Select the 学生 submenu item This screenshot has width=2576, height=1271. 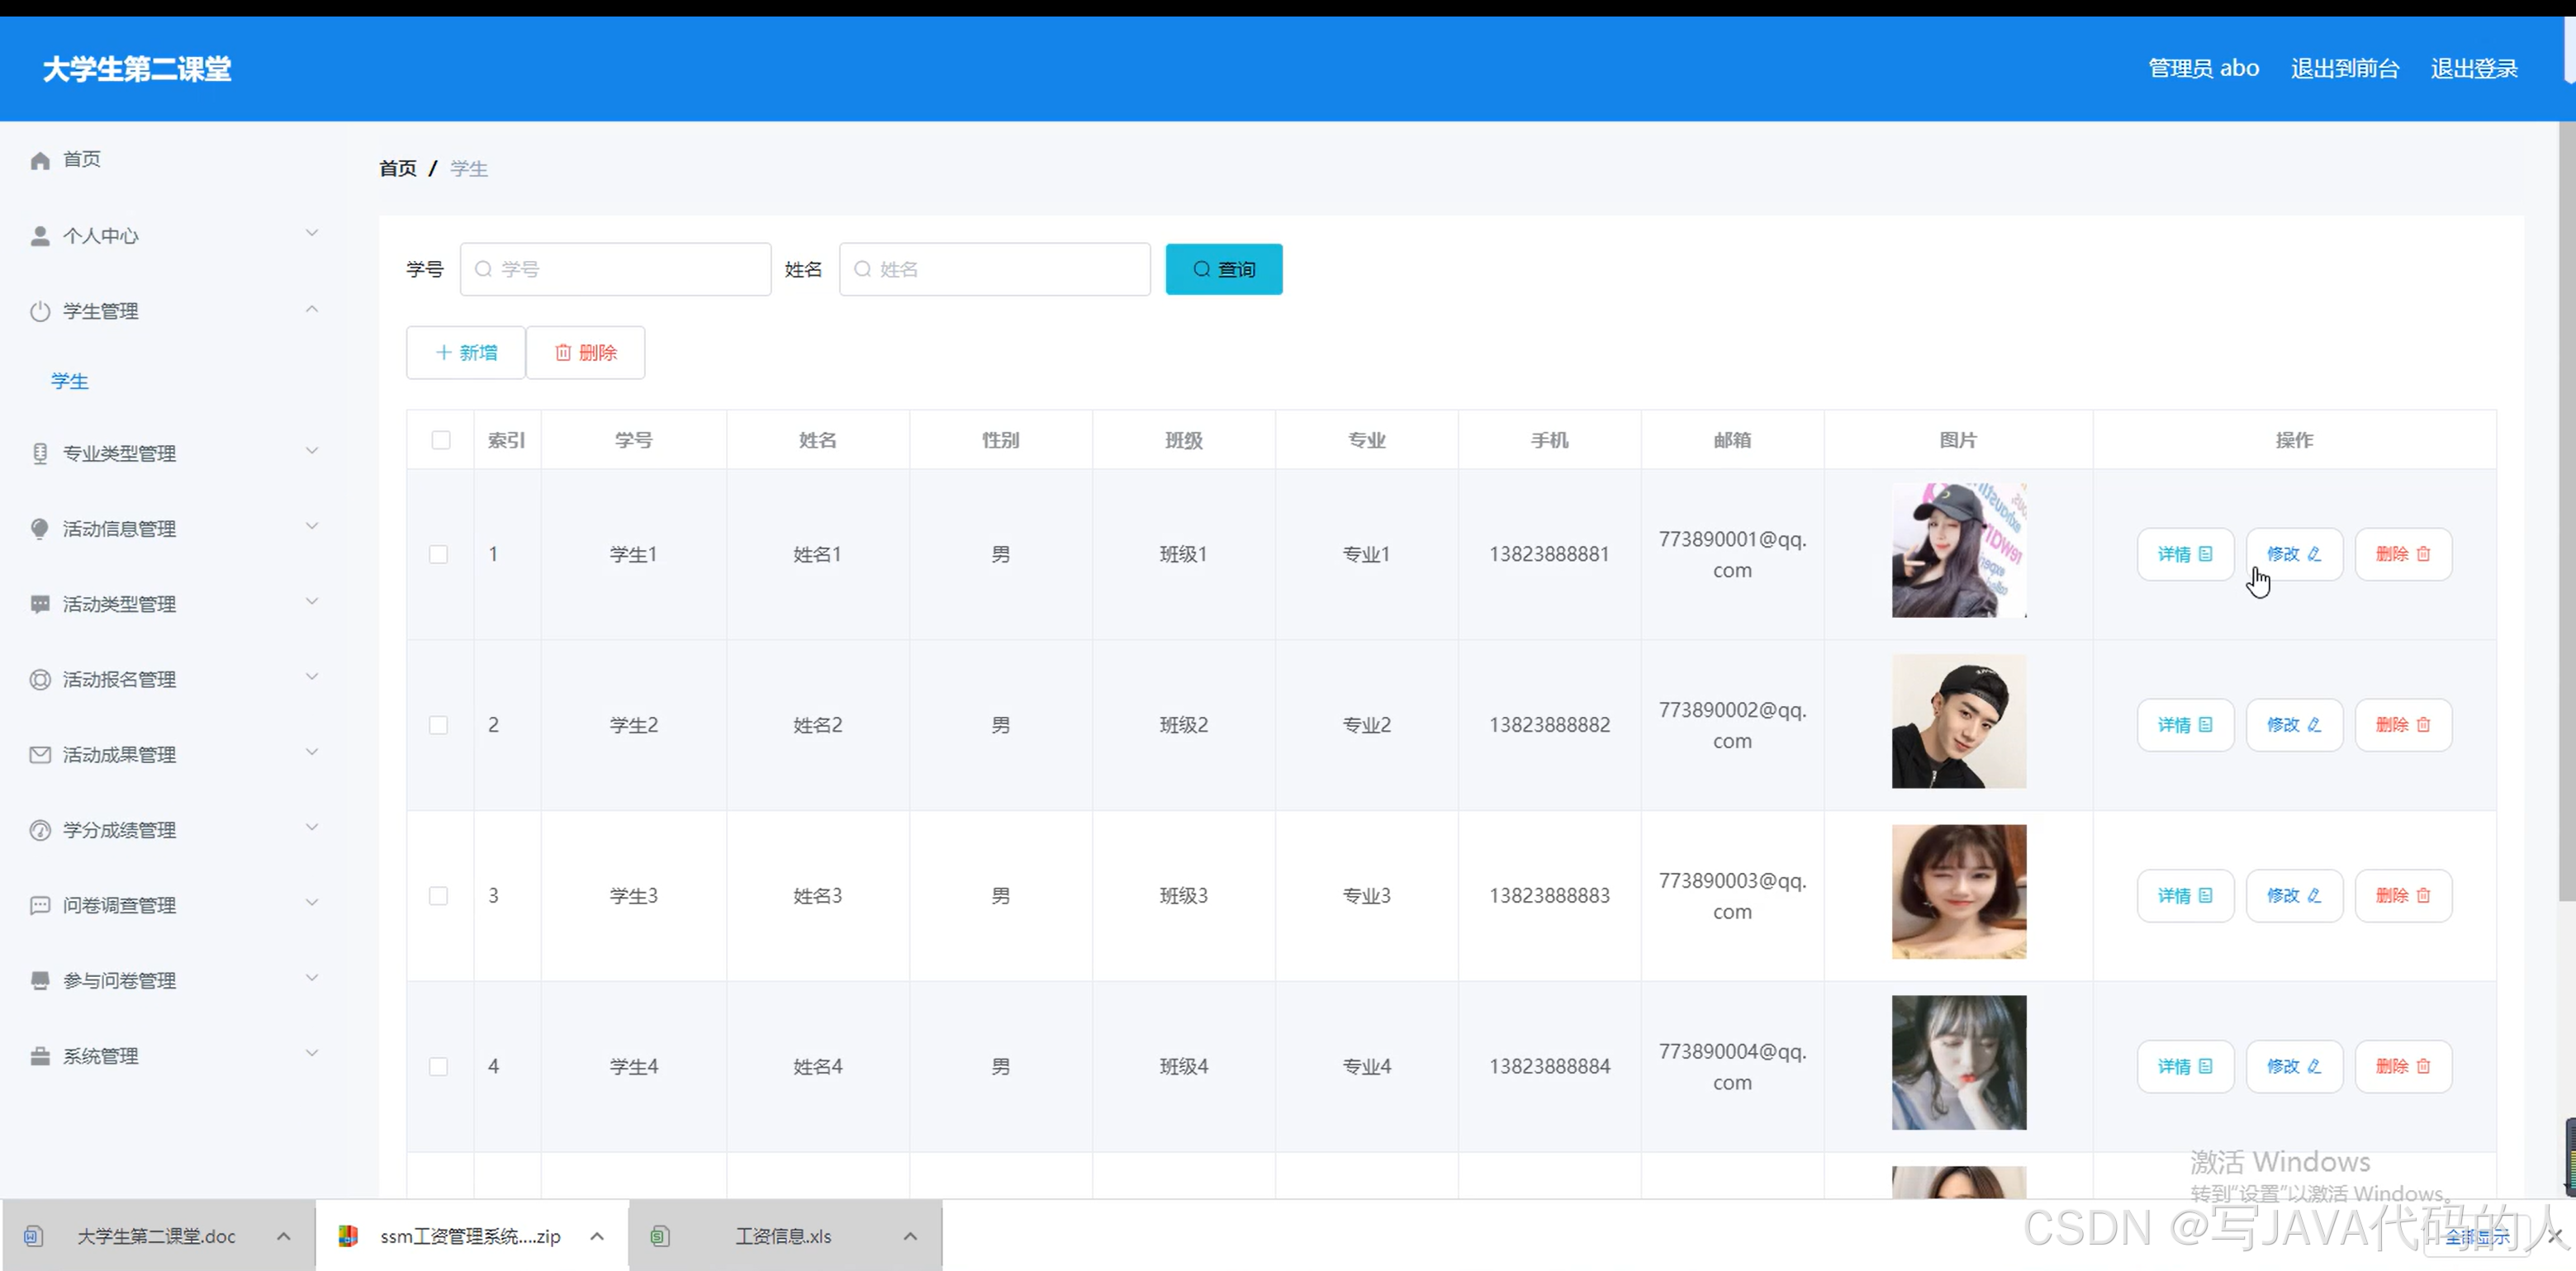pyautogui.click(x=70, y=381)
